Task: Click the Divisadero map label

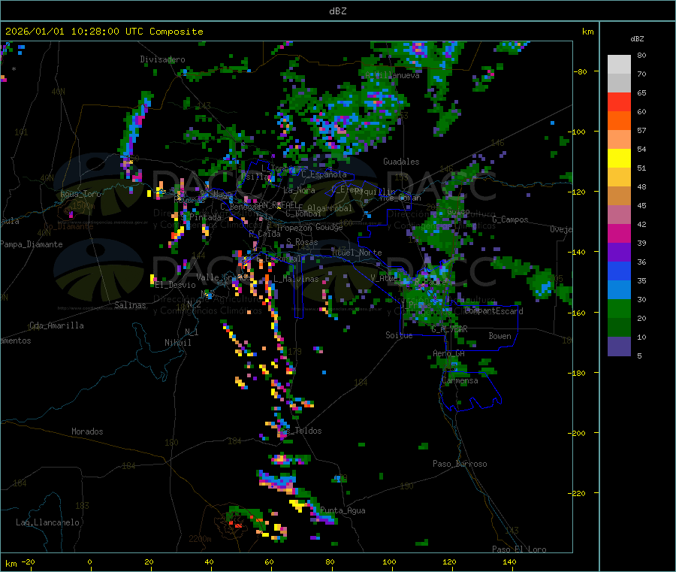Action: [162, 59]
